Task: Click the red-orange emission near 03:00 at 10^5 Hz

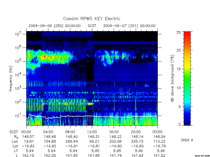Action: (x=44, y=58)
